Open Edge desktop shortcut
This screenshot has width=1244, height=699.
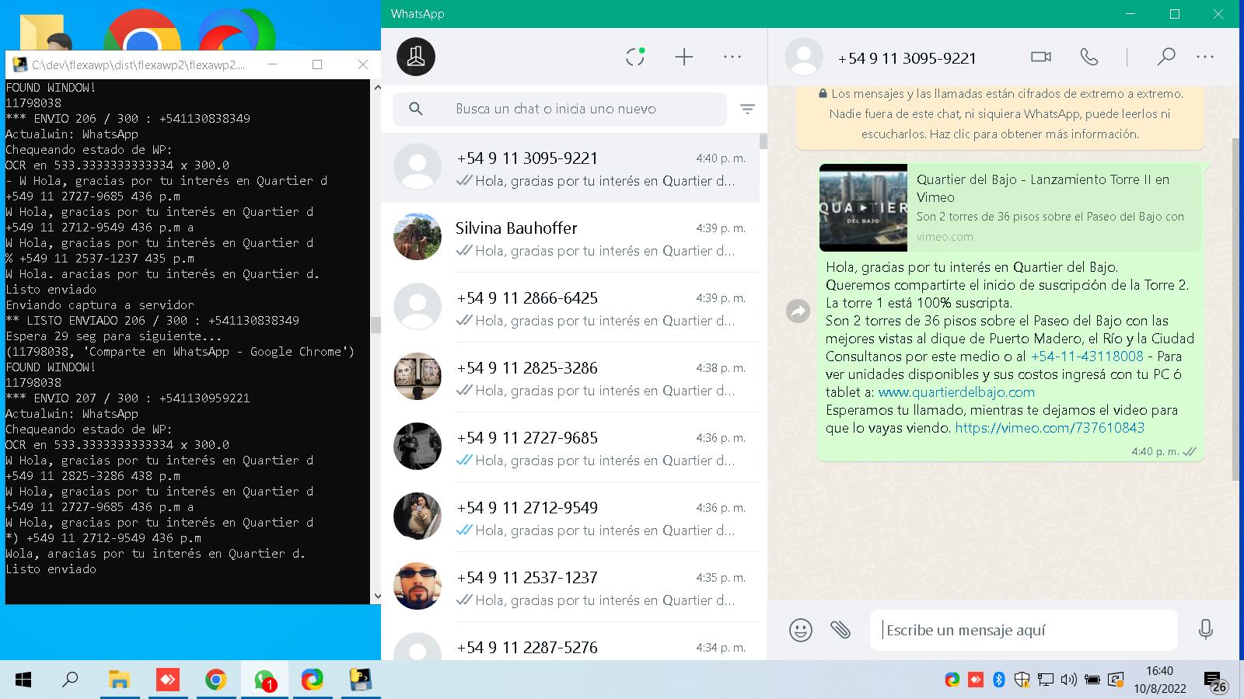click(x=236, y=31)
